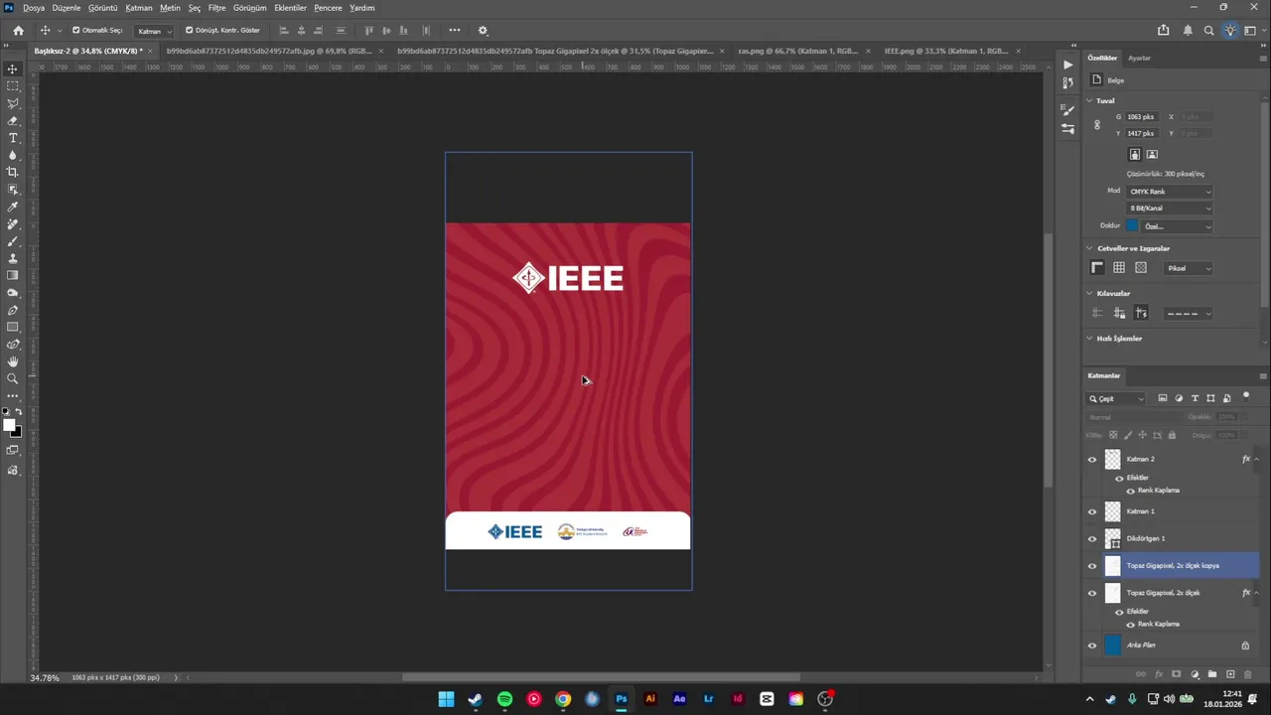Screen dimensions: 1271x715
Task: Toggle Quick Mask mode icon
Action: [13, 450]
